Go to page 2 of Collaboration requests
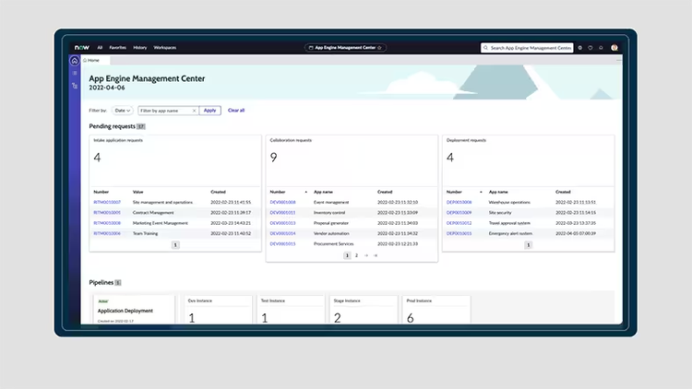The height and width of the screenshot is (389, 692). click(x=356, y=255)
